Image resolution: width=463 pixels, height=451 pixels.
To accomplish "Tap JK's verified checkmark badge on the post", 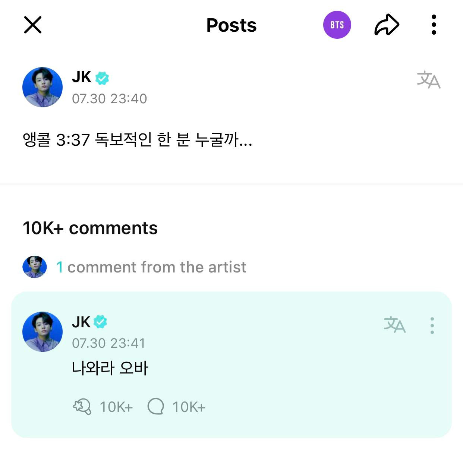I will click(x=102, y=78).
